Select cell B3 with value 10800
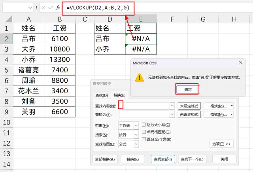Screen dimensions: 253x172 pos(60,49)
